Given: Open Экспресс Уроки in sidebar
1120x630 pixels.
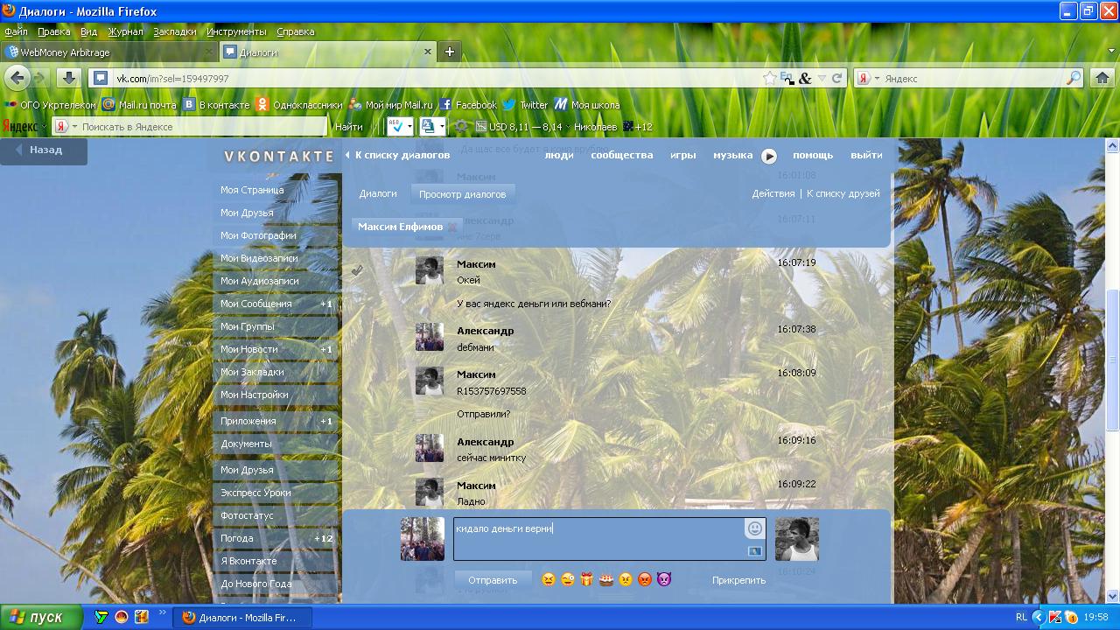Looking at the screenshot, I should click(275, 493).
